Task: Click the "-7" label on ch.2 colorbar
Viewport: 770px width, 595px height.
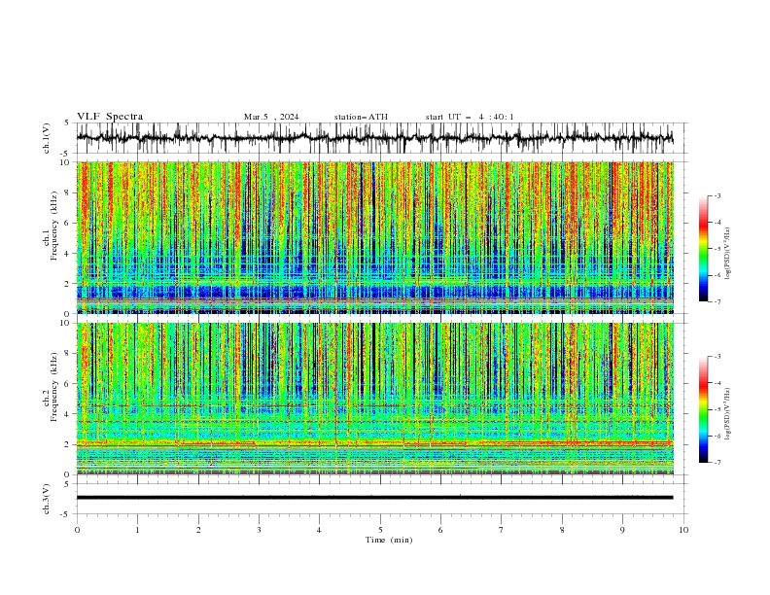Action: pos(717,463)
